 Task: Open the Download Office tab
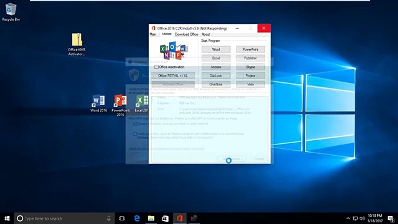(x=187, y=34)
